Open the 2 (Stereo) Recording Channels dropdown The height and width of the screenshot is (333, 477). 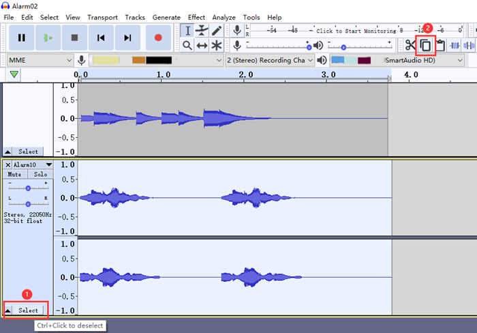tap(270, 60)
